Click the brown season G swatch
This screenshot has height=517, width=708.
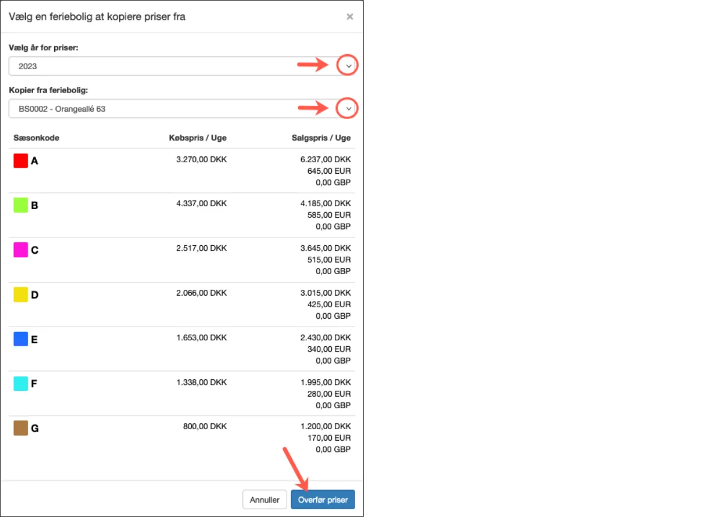21,428
